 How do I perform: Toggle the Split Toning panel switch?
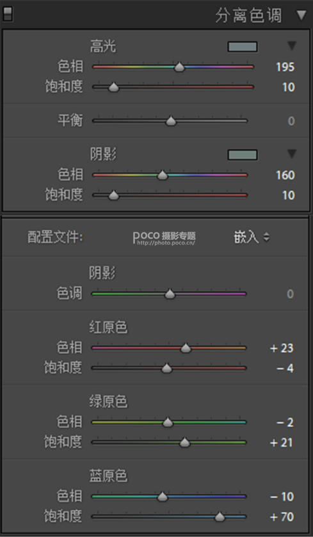(x=7, y=14)
